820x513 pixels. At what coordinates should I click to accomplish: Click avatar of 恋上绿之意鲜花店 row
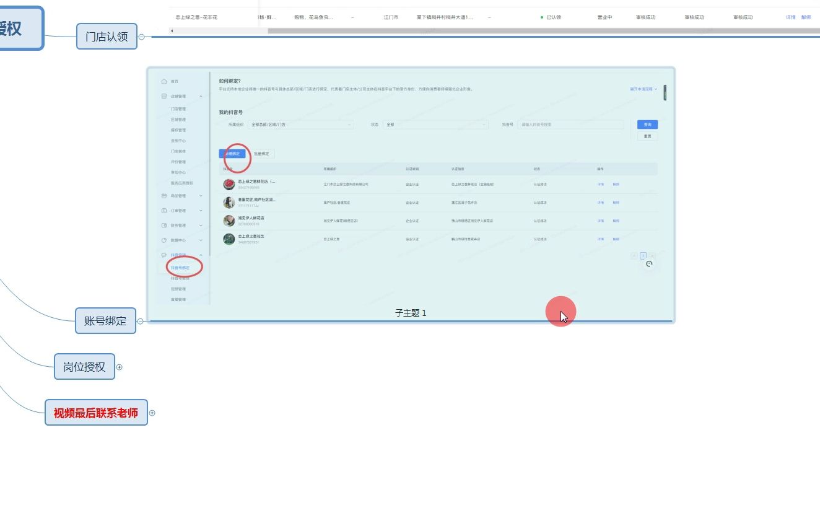click(229, 184)
